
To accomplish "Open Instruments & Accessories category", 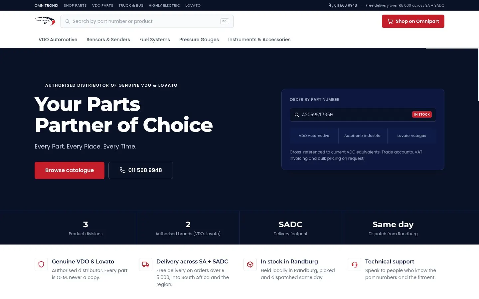I will click(x=259, y=40).
